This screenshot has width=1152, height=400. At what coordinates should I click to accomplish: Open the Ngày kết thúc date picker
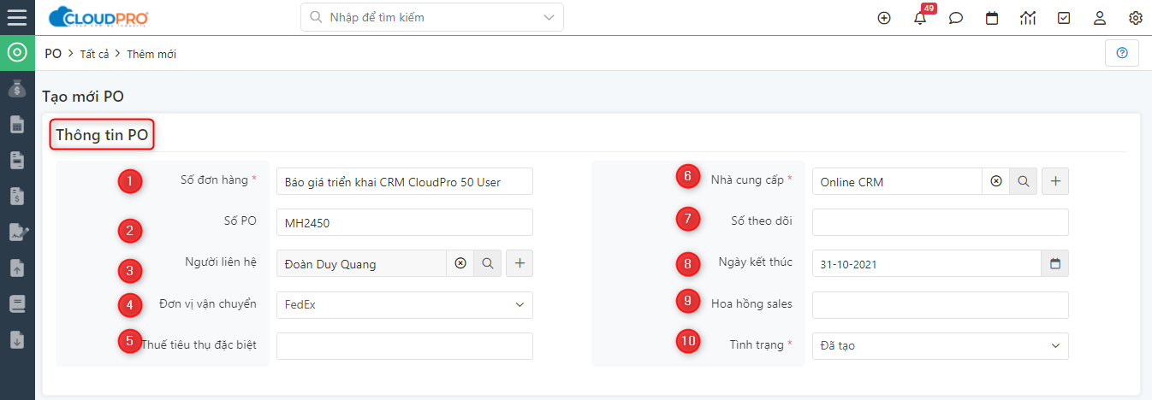(1054, 264)
